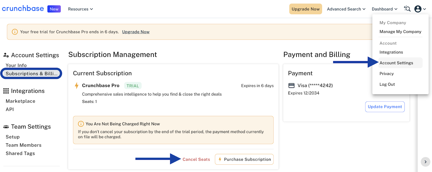The width and height of the screenshot is (432, 172).
Task: Expand the Advanced Search dropdown
Action: (x=346, y=9)
